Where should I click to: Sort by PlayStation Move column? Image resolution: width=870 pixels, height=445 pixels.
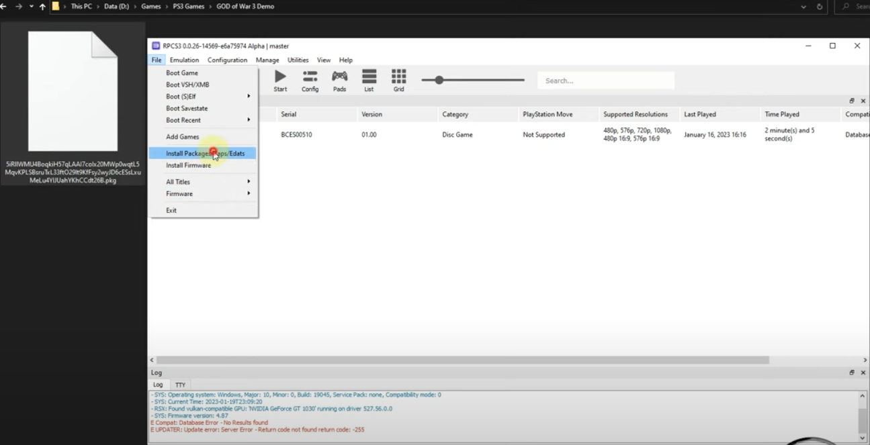(x=558, y=115)
